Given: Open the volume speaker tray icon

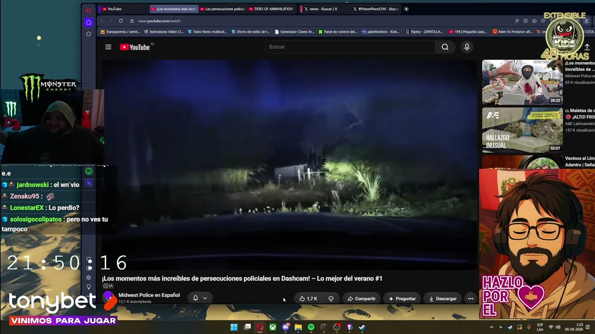Looking at the screenshot, I should [x=558, y=327].
